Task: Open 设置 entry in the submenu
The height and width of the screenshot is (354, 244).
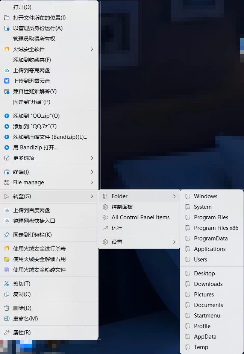Action: (x=139, y=242)
